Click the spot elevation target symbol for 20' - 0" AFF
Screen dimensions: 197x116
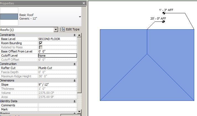[163, 22]
